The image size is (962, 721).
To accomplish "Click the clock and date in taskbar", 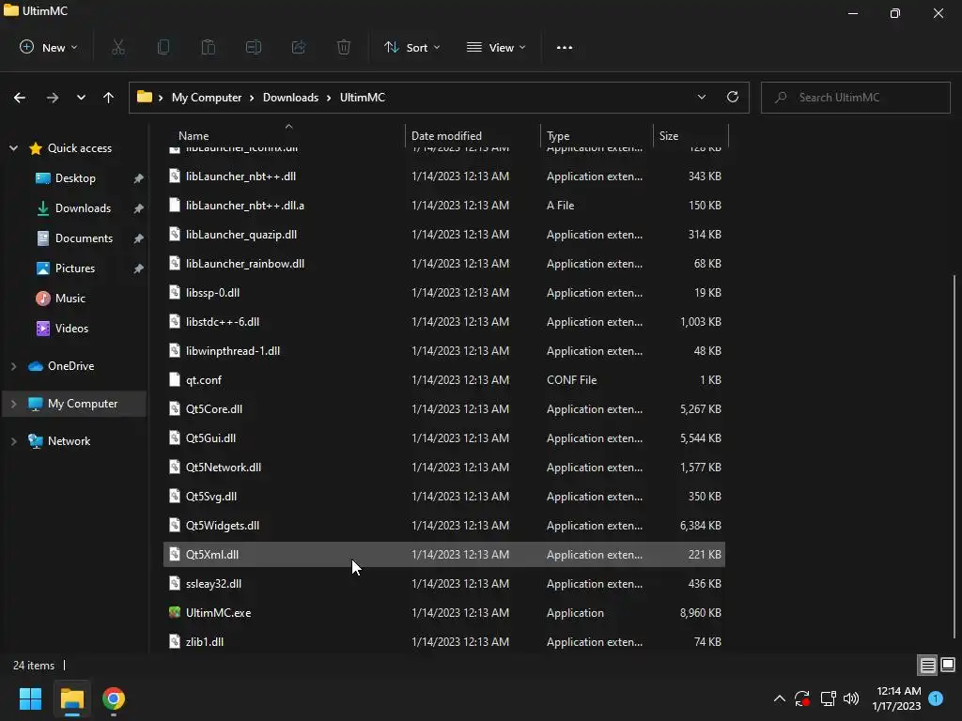I will (897, 698).
